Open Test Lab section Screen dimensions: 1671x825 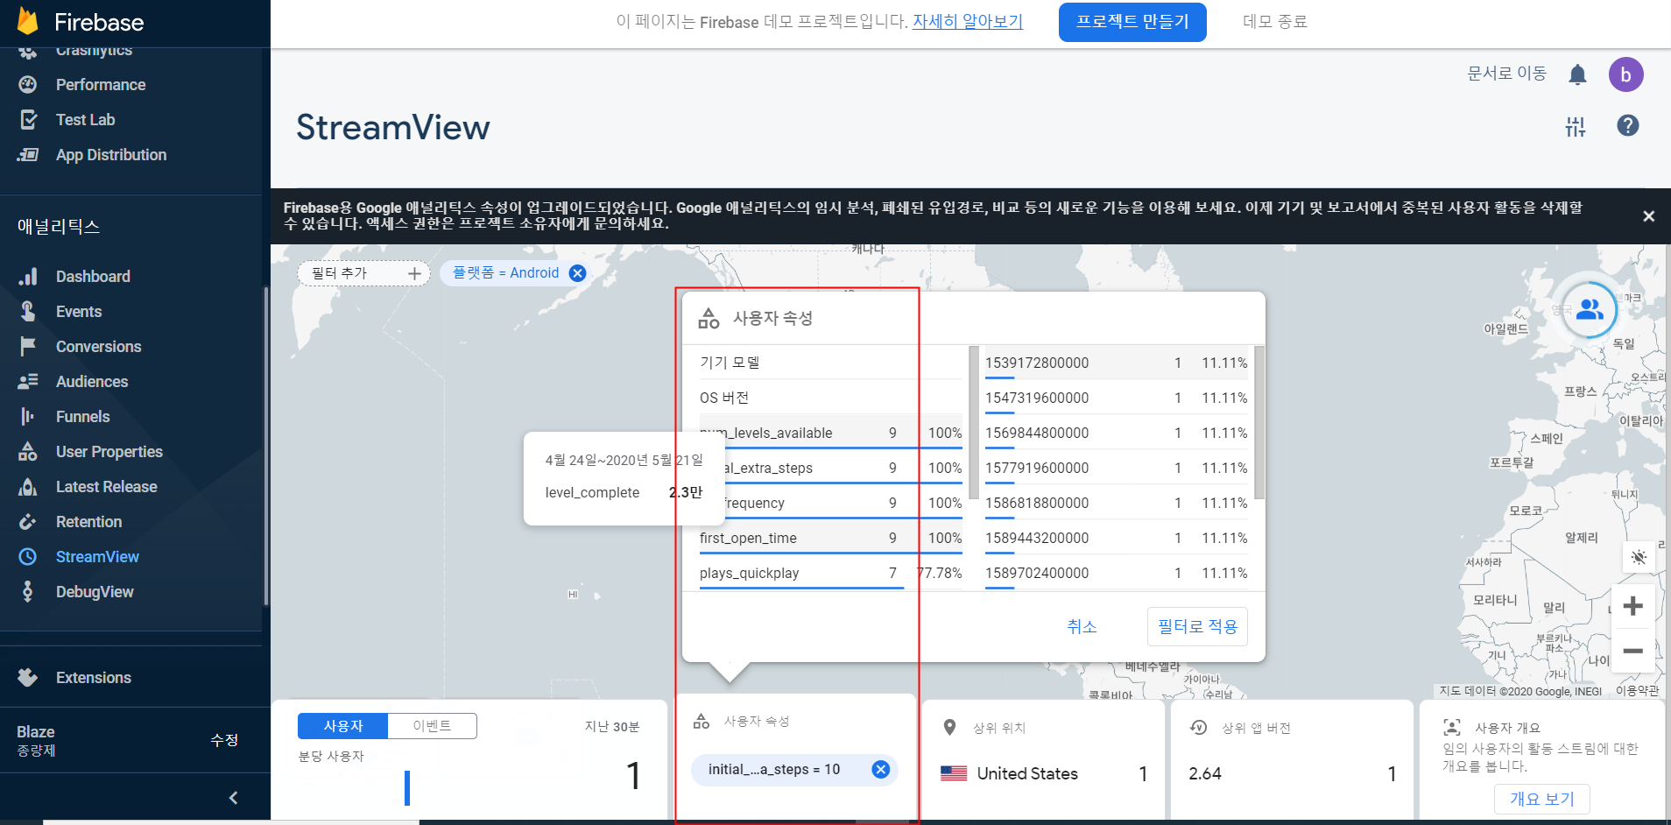coord(85,120)
